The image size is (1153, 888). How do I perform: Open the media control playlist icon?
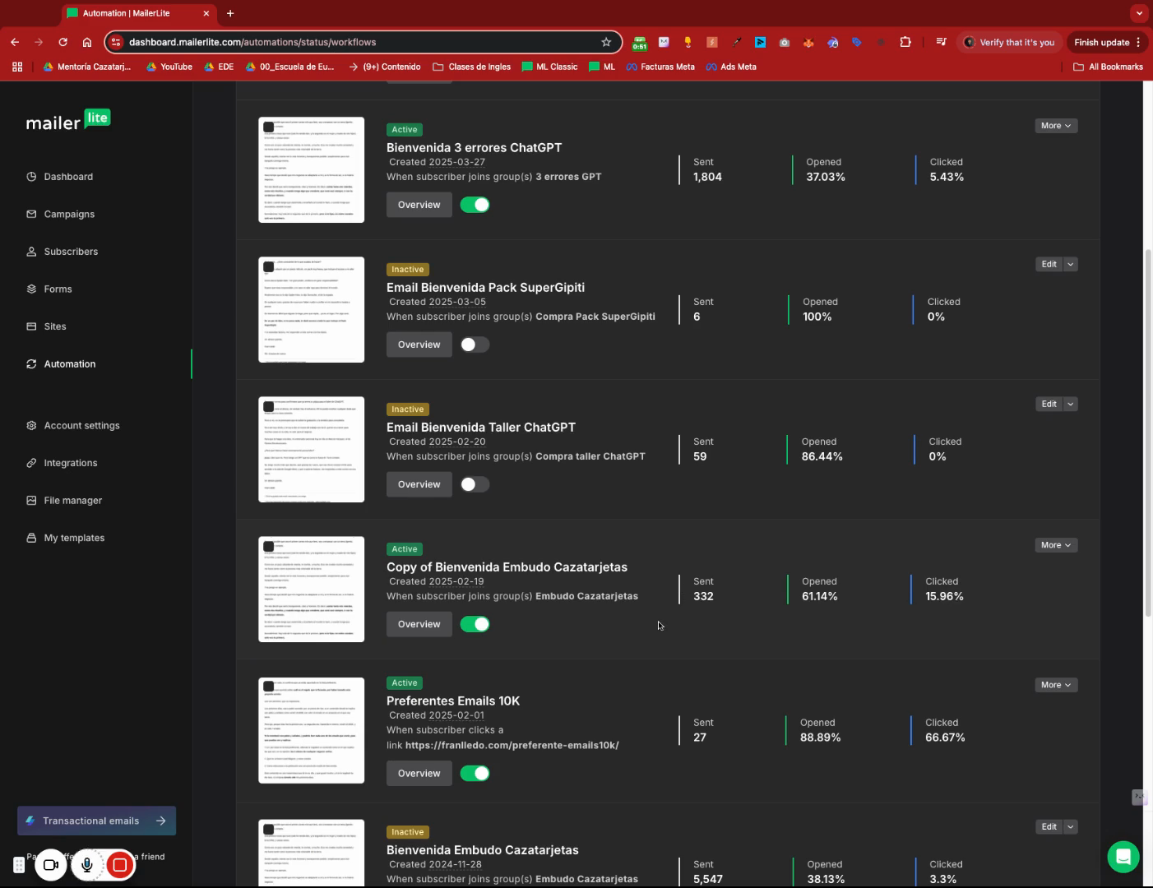pos(942,42)
